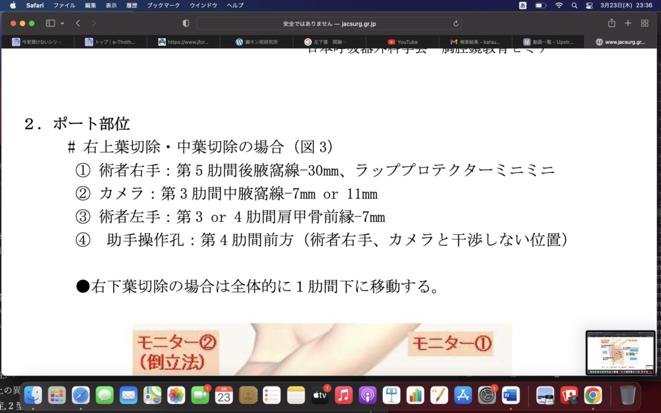Click the privacy report shield icon
Viewport: 661px width, 413px height.
[186, 23]
